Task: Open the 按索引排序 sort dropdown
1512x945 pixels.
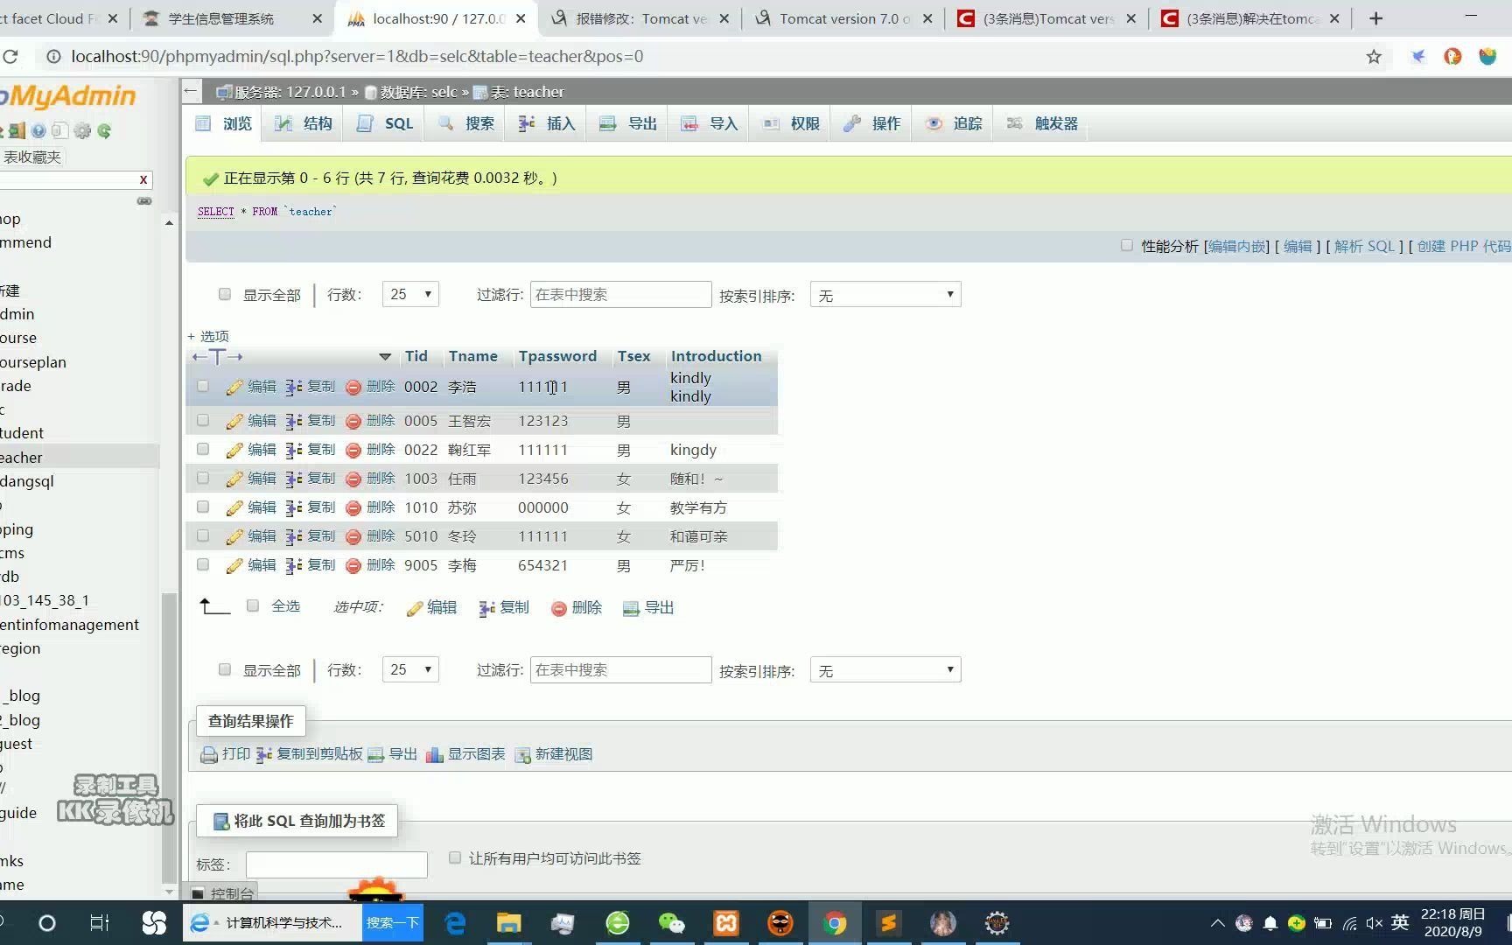Action: point(884,294)
